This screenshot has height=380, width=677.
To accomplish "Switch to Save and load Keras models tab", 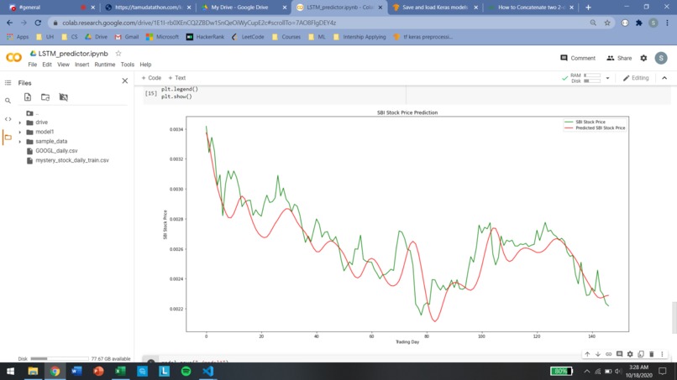I will (434, 8).
